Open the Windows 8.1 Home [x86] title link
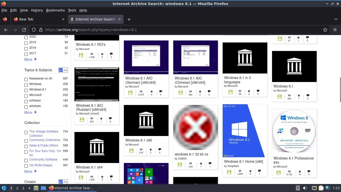Screen dimensions: 341x192 [x=243, y=161]
